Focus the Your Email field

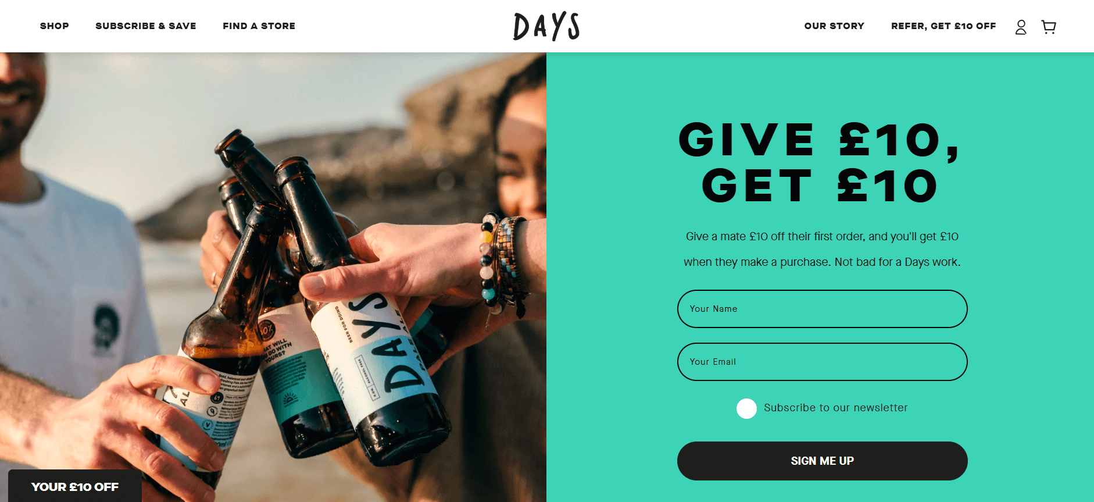click(822, 362)
